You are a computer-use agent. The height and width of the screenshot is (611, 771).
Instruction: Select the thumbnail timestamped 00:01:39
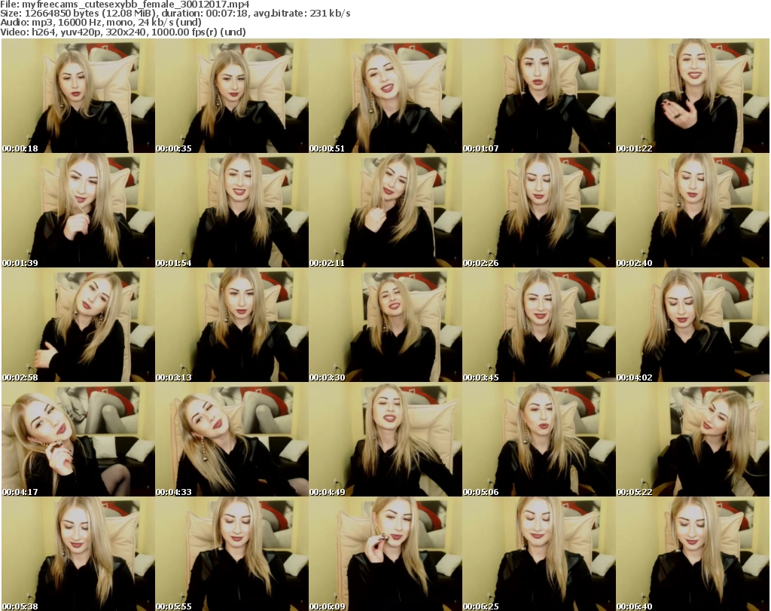tap(78, 210)
